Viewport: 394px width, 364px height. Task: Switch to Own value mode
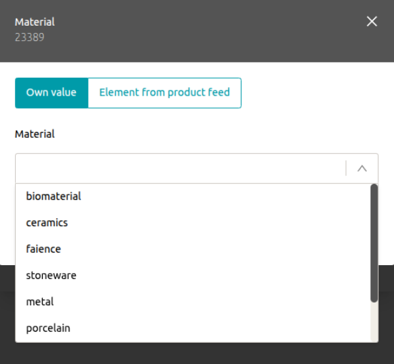(x=51, y=92)
